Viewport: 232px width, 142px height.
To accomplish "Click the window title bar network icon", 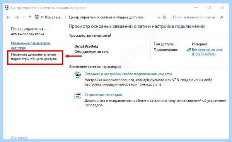I will click(x=7, y=7).
